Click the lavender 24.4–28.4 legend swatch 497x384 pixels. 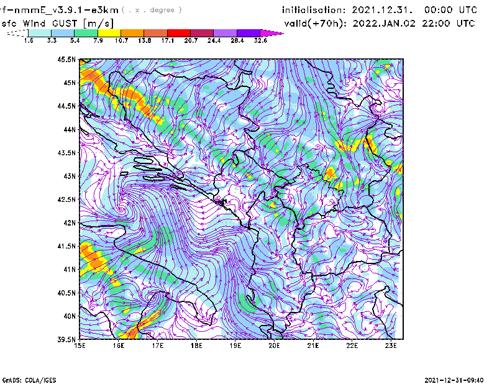click(x=225, y=33)
